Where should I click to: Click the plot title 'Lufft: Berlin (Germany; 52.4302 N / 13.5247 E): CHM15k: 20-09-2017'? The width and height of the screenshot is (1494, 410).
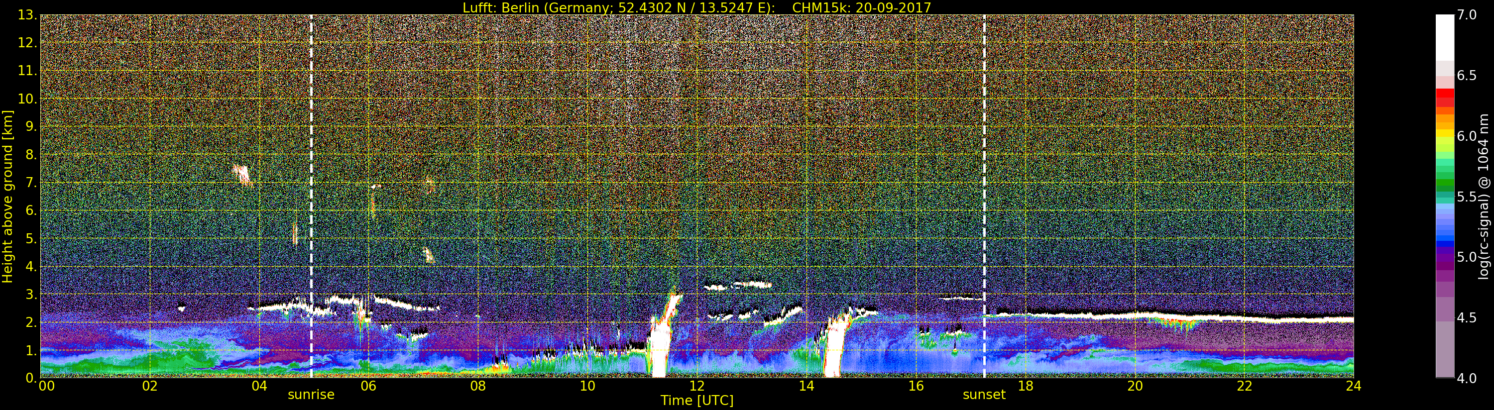[x=696, y=7]
